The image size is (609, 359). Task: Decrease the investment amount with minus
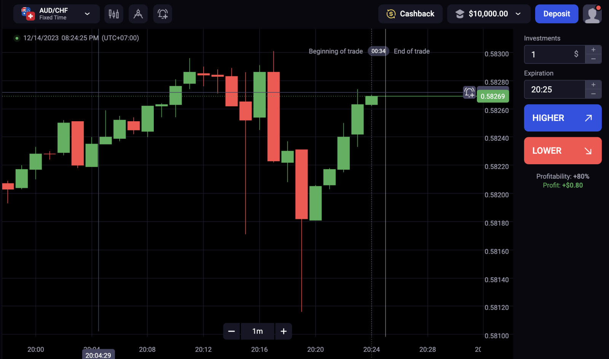pos(593,59)
